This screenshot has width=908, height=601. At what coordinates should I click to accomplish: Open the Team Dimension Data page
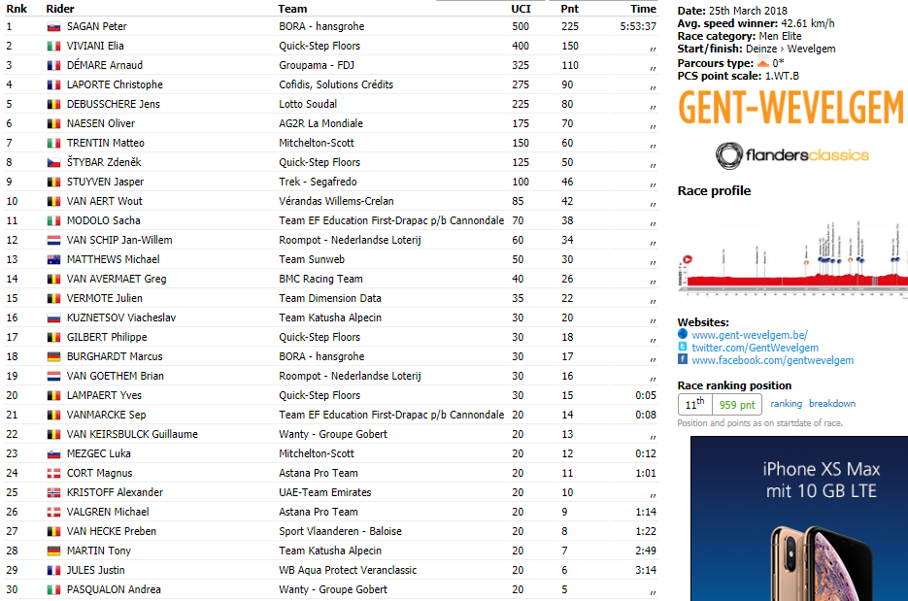pyautogui.click(x=330, y=298)
